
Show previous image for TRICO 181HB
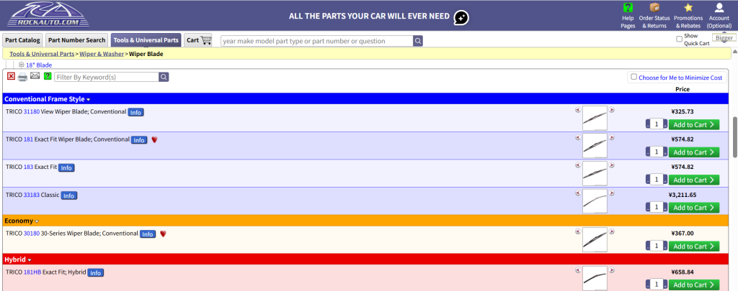click(577, 271)
